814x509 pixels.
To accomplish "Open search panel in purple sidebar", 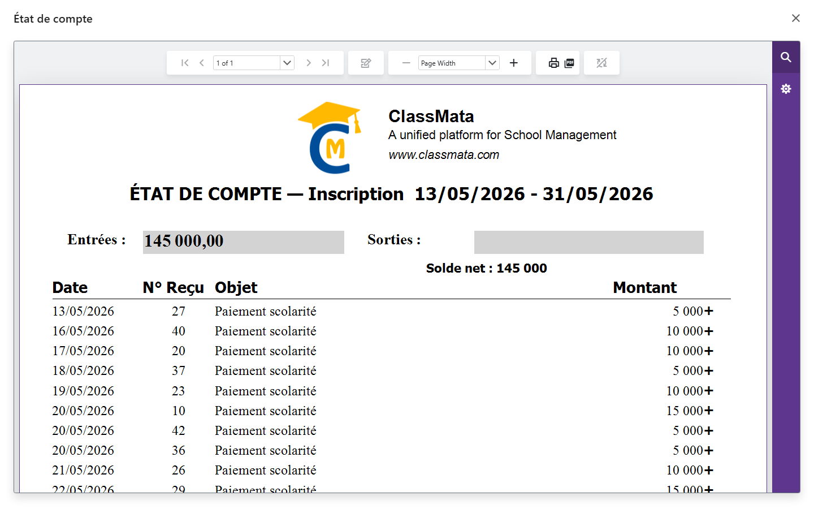I will [786, 57].
